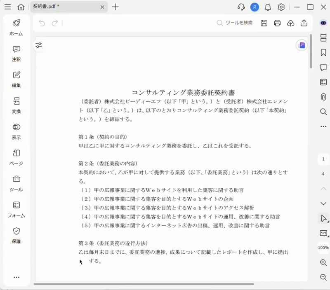
Task: Open the comments panel
Action: [324, 68]
